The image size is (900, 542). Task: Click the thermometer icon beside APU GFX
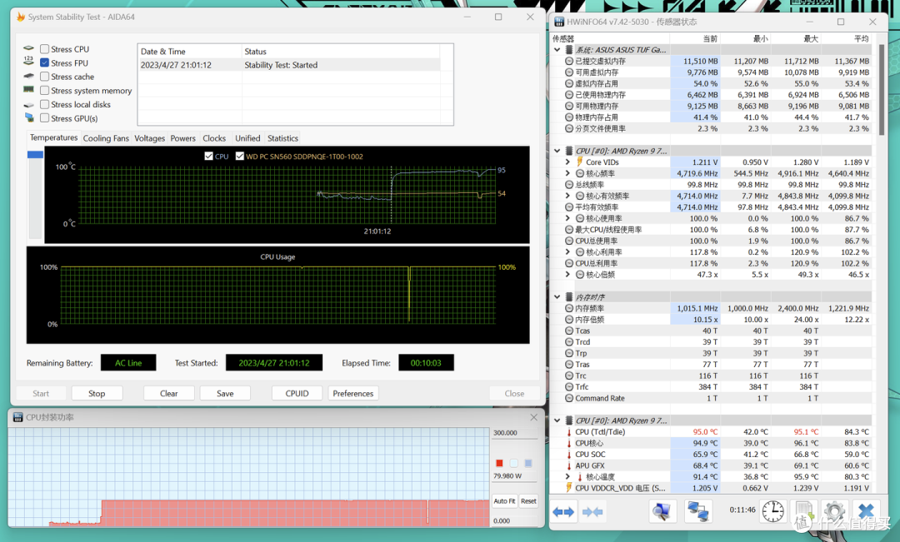click(569, 465)
